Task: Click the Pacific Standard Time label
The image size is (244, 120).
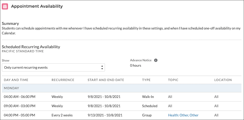Action: [23, 51]
